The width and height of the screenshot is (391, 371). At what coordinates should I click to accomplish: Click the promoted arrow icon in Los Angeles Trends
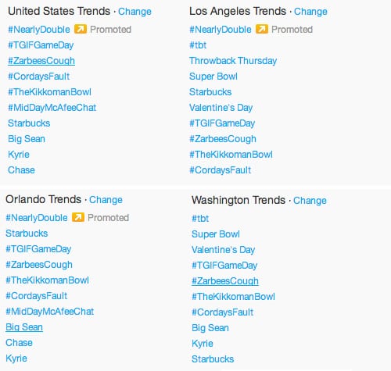[x=262, y=29]
